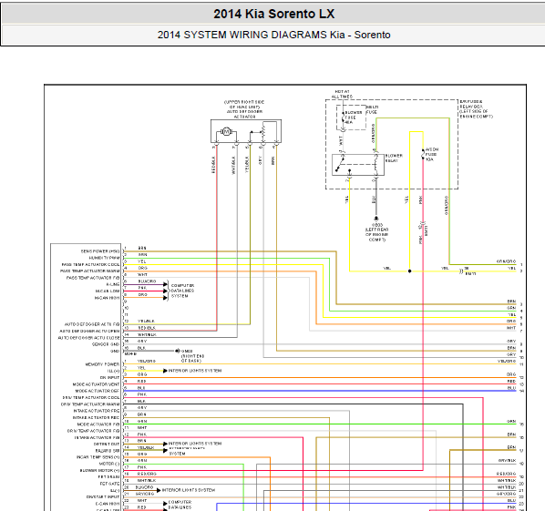This screenshot has width=545, height=511.
Task: Click the 'WHT/BLK' wire label under the defogger actuator
Action: [x=233, y=165]
